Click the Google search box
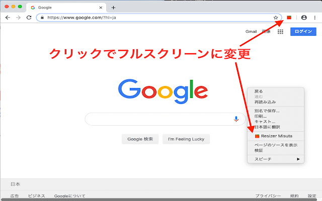 (165, 119)
